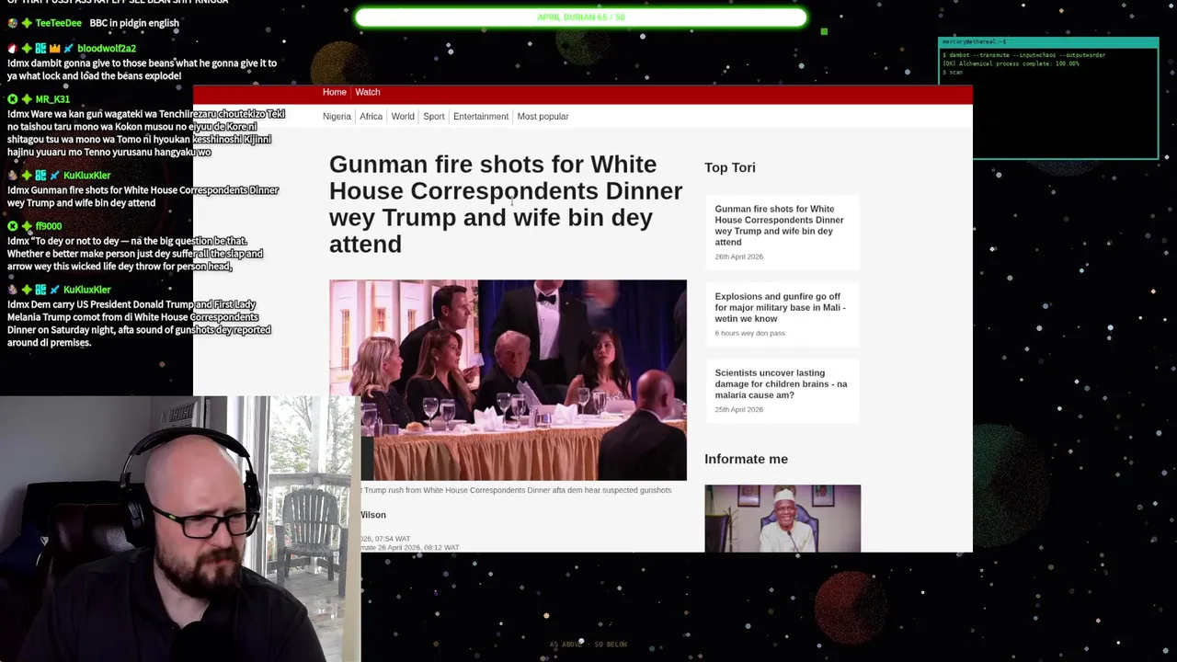Click the username TeeTeeDee in chat

tap(59, 23)
